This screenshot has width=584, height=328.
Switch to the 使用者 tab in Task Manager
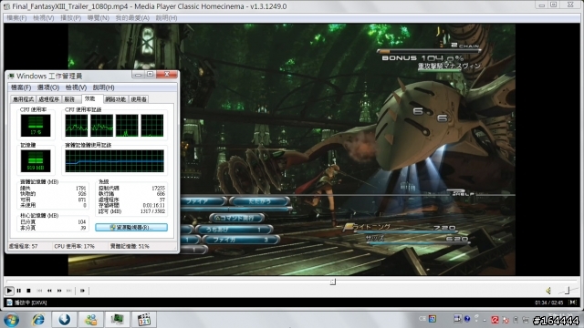pos(139,99)
